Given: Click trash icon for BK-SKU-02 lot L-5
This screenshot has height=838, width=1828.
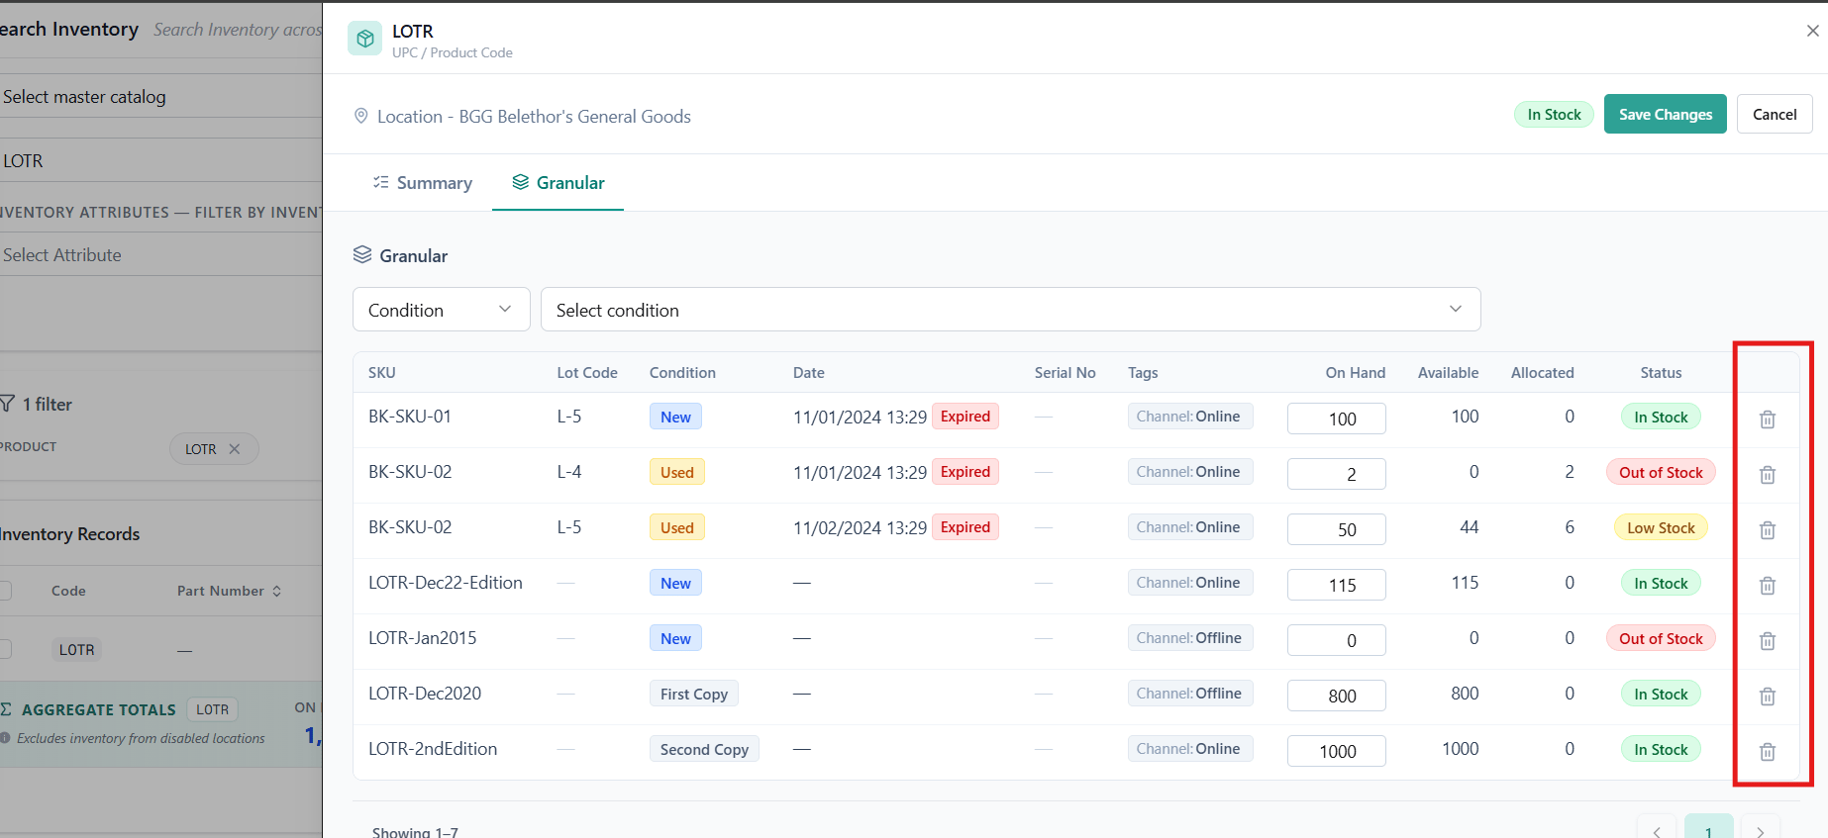Looking at the screenshot, I should (x=1767, y=529).
